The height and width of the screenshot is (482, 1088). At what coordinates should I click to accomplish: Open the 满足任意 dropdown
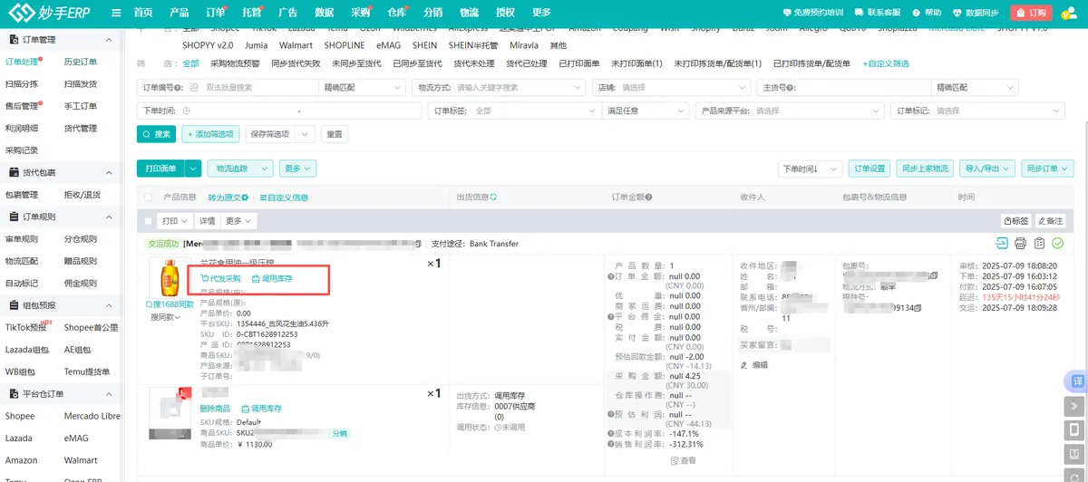click(x=646, y=111)
